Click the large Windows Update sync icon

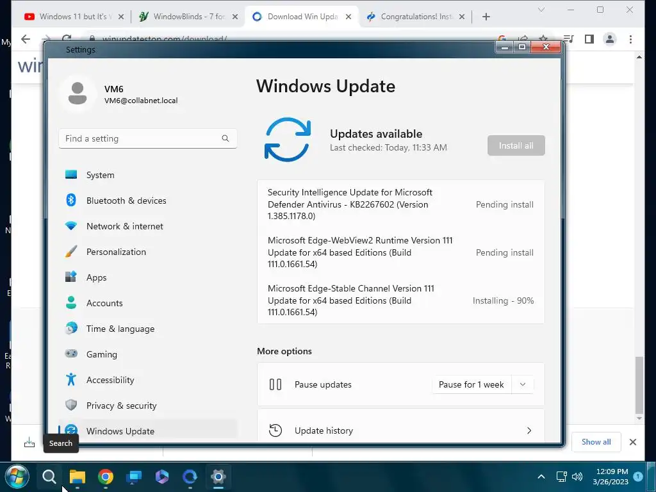point(288,140)
